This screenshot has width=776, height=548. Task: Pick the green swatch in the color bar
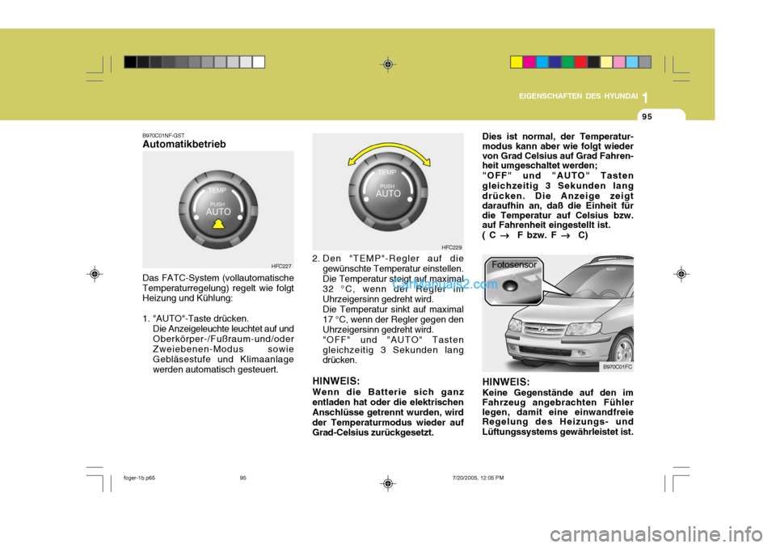(567, 62)
